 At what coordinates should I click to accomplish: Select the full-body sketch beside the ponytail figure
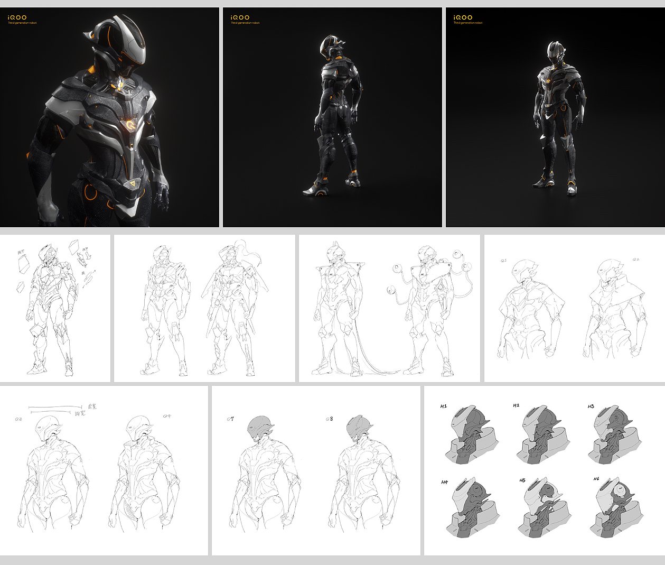point(165,310)
